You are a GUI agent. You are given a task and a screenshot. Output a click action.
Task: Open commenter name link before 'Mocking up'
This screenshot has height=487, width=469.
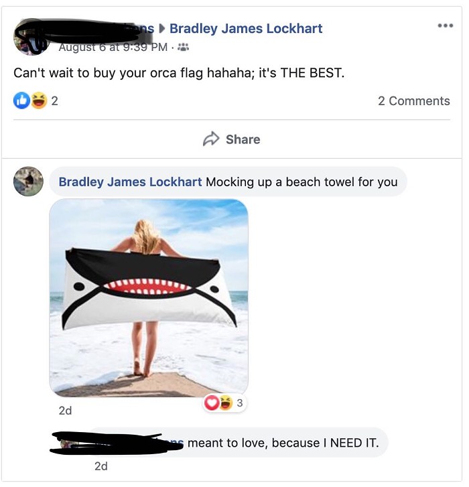point(130,182)
